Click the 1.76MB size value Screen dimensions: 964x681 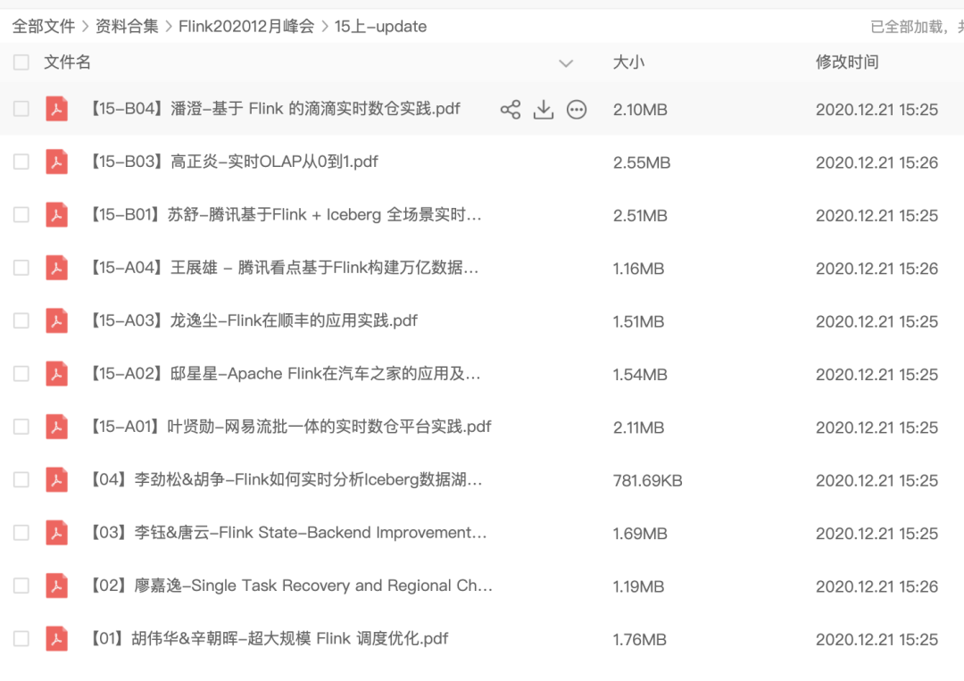coord(639,640)
